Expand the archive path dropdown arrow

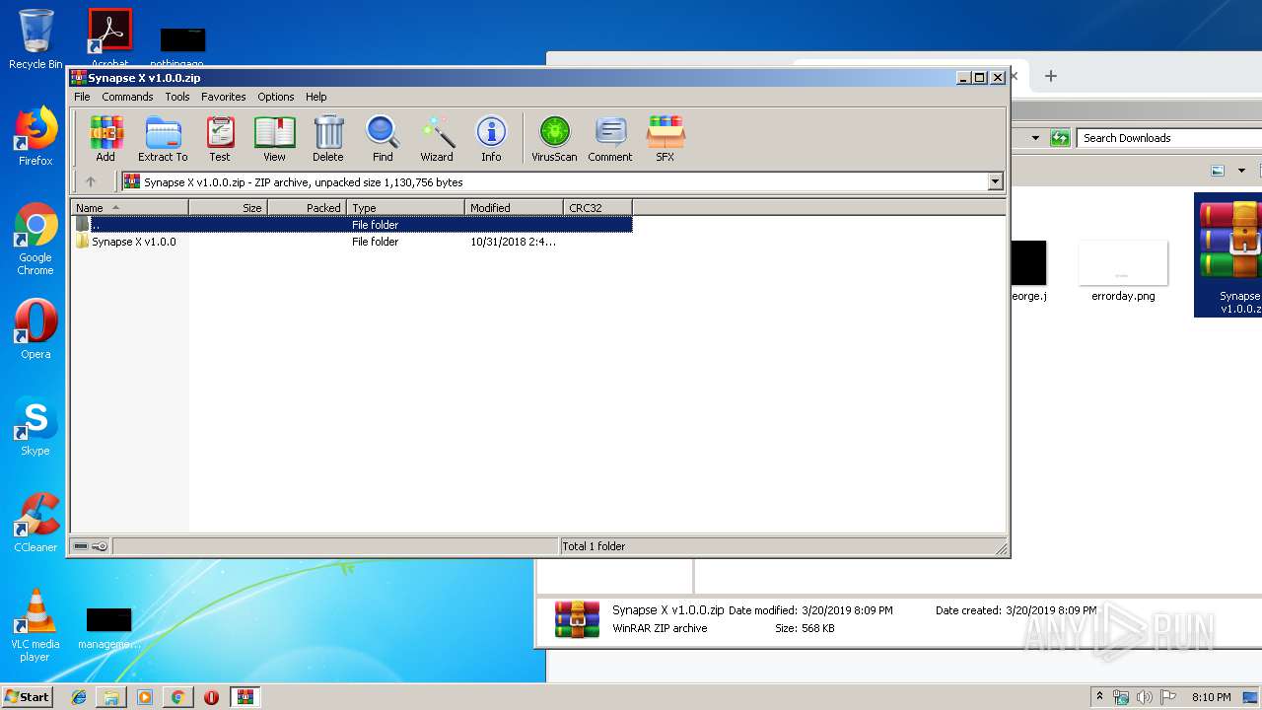(x=995, y=181)
